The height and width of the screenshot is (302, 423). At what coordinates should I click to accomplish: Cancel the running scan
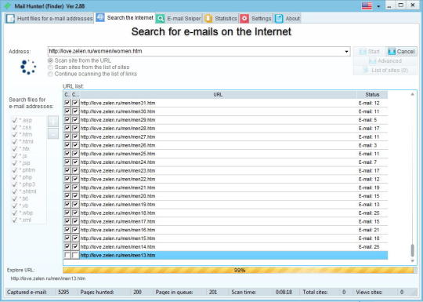click(401, 51)
